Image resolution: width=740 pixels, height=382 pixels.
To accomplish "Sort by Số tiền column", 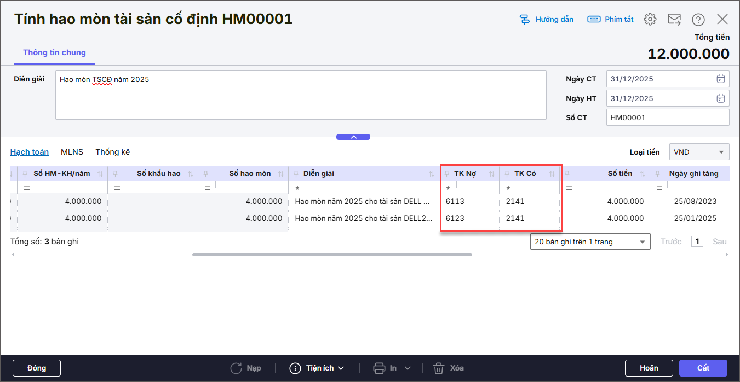I will 643,174.
